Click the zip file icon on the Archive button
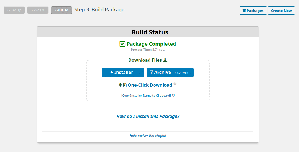299x152 pixels. click(151, 72)
